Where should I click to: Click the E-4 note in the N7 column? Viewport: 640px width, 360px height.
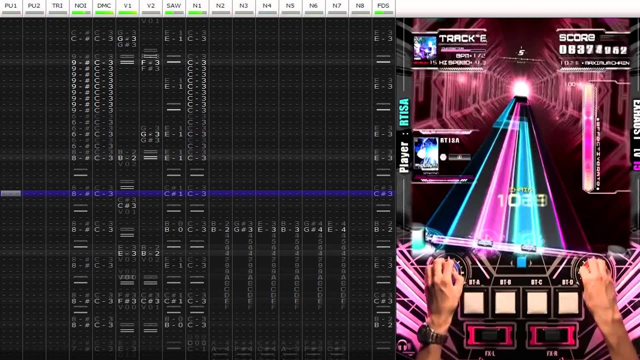[336, 229]
